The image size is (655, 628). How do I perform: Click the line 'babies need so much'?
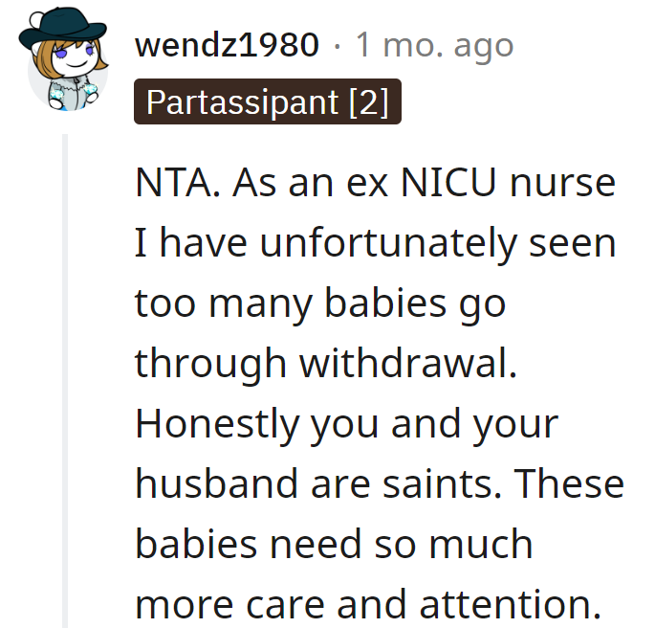(x=334, y=543)
